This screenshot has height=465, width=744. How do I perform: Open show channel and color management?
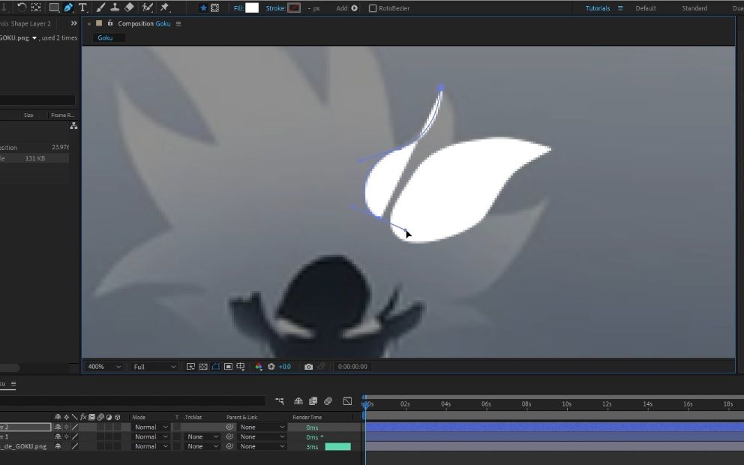coord(259,366)
